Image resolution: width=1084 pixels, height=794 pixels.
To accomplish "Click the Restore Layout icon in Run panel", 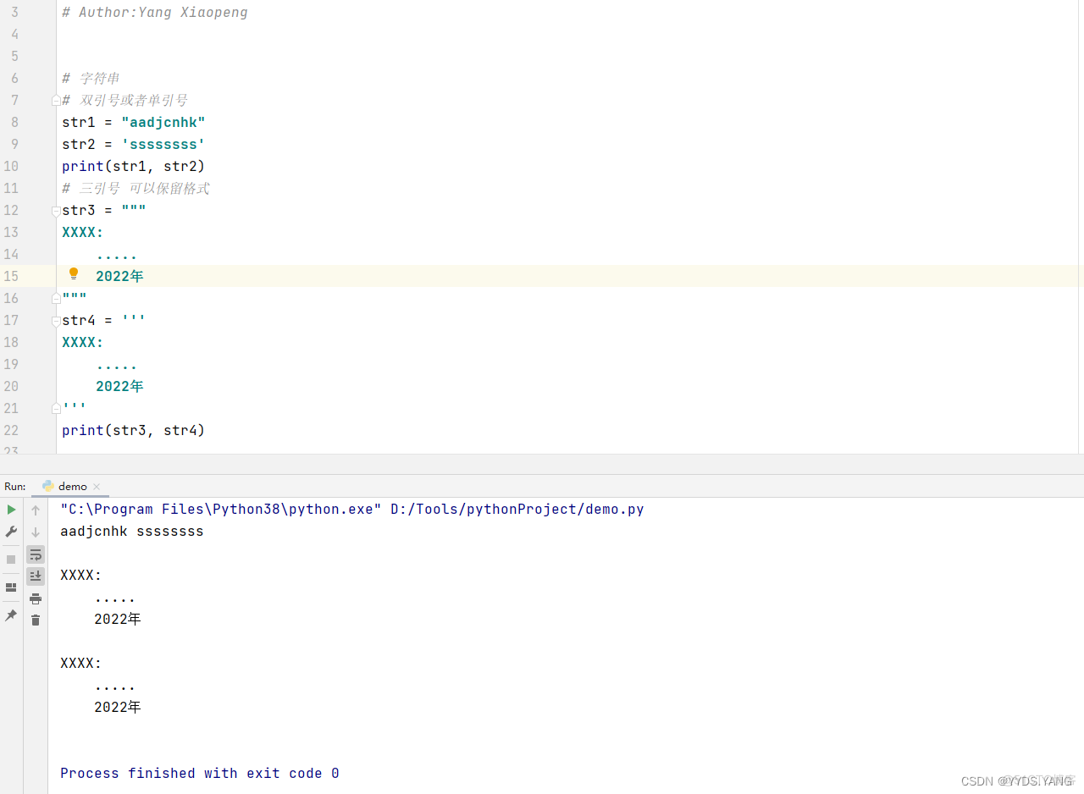I will tap(11, 587).
